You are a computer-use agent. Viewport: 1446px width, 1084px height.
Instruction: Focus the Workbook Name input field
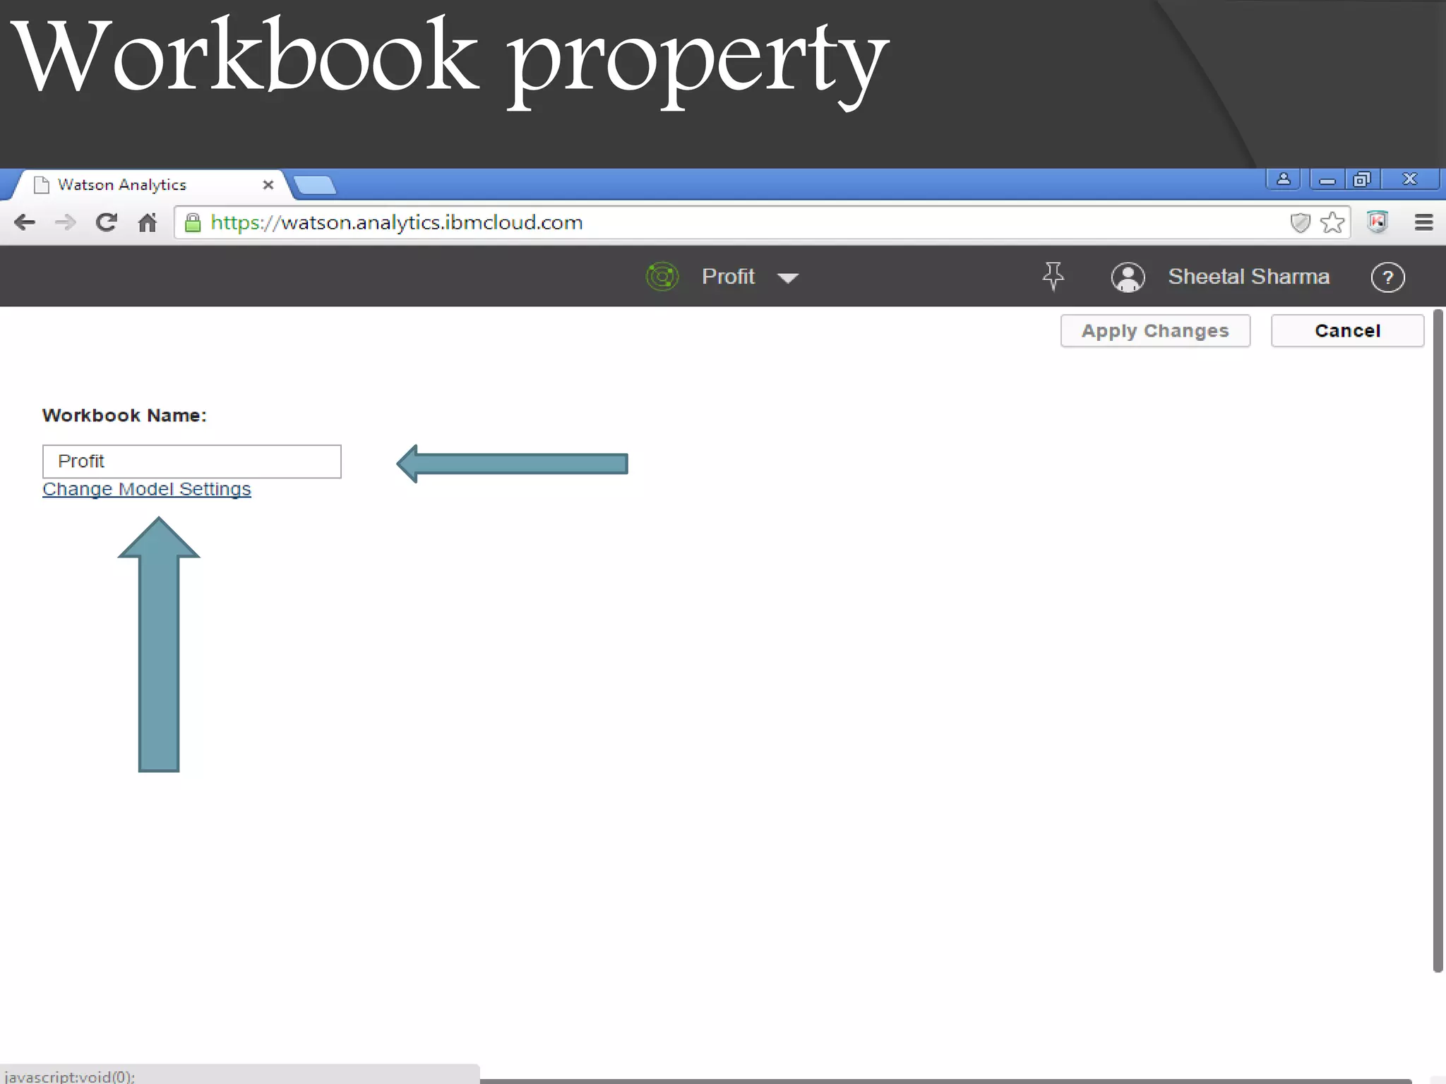(x=192, y=462)
